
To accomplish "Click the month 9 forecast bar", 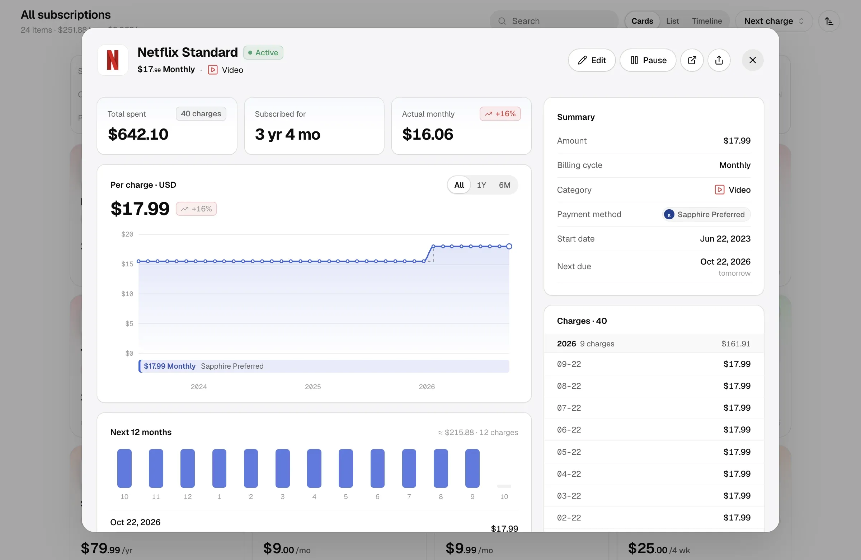I will [472, 468].
